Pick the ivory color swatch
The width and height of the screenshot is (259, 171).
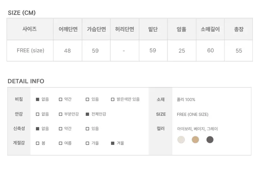click(x=181, y=140)
